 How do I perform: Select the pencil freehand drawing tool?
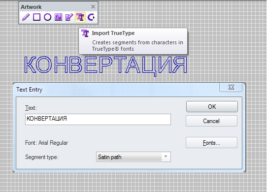pyautogui.click(x=26, y=17)
